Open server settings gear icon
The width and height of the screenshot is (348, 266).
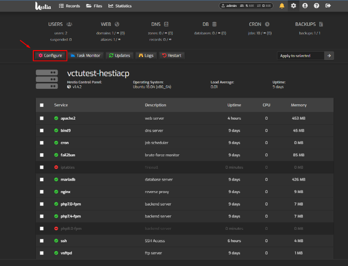(x=293, y=6)
